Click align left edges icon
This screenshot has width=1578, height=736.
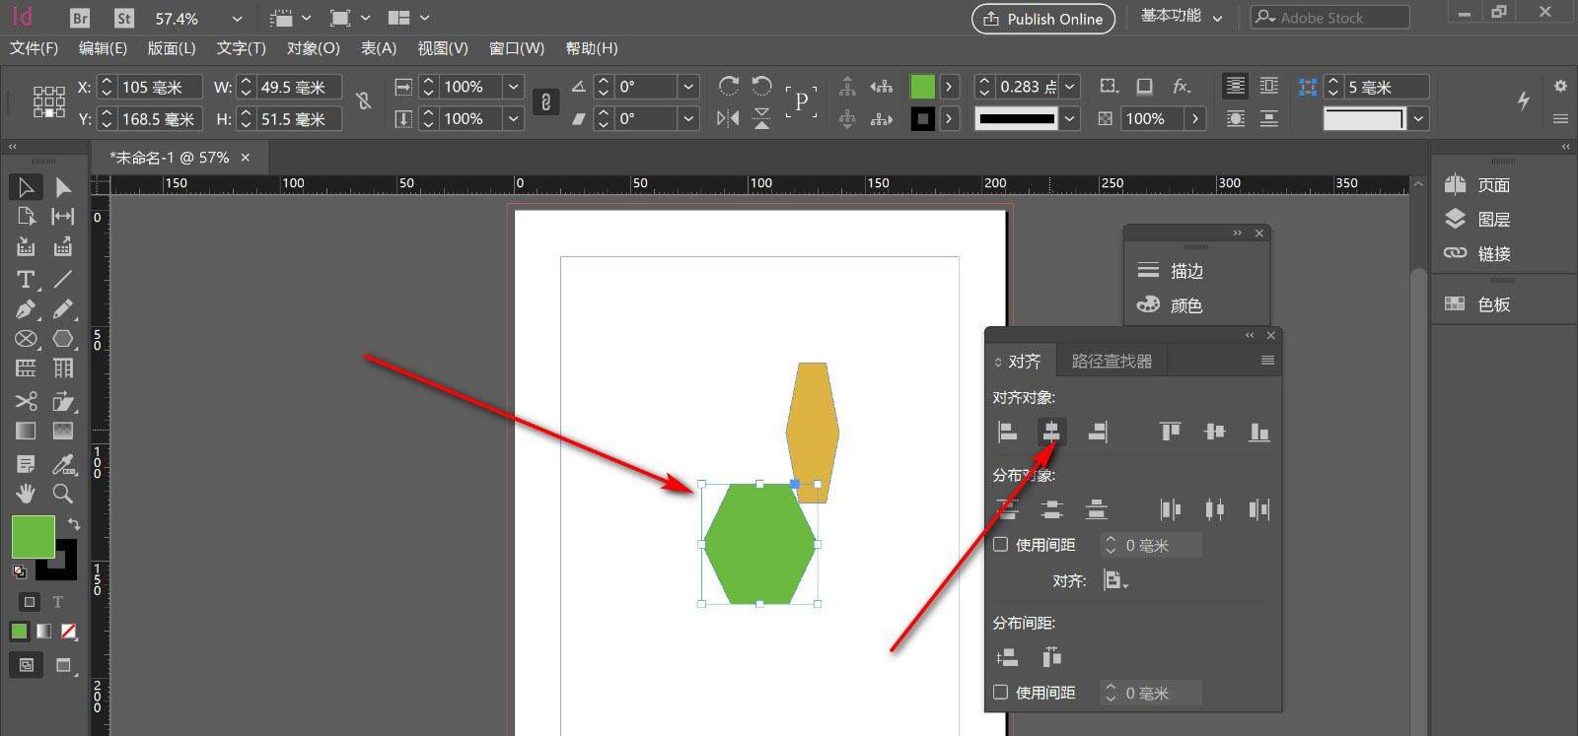(1007, 432)
